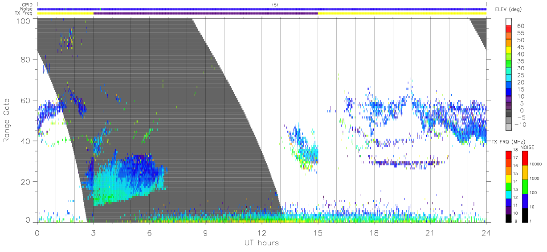Select the green NOISE swatch above 100
This screenshot has width=547, height=252.
(x=525, y=186)
